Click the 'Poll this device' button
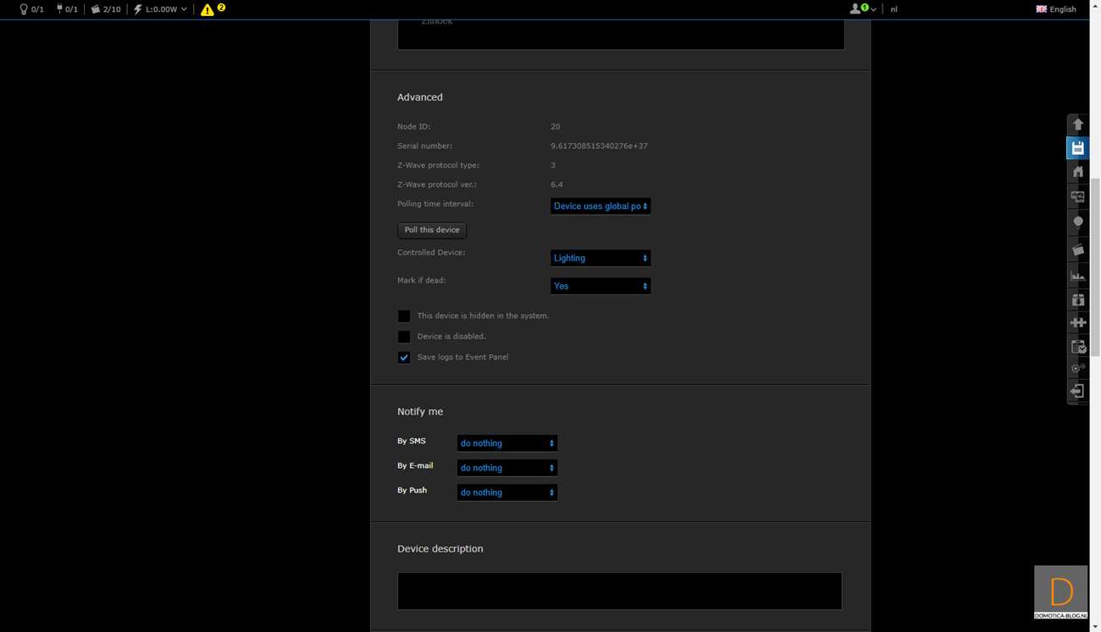Image resolution: width=1101 pixels, height=632 pixels. [432, 230]
